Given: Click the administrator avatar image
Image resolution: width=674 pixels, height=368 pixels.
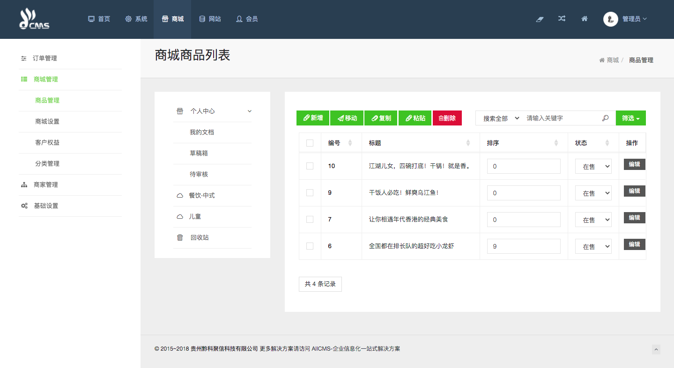Looking at the screenshot, I should click(x=610, y=19).
